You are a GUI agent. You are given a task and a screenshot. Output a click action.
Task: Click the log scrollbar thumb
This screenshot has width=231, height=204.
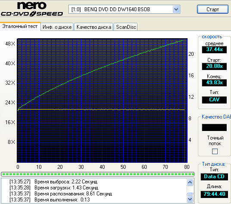(x=190, y=194)
